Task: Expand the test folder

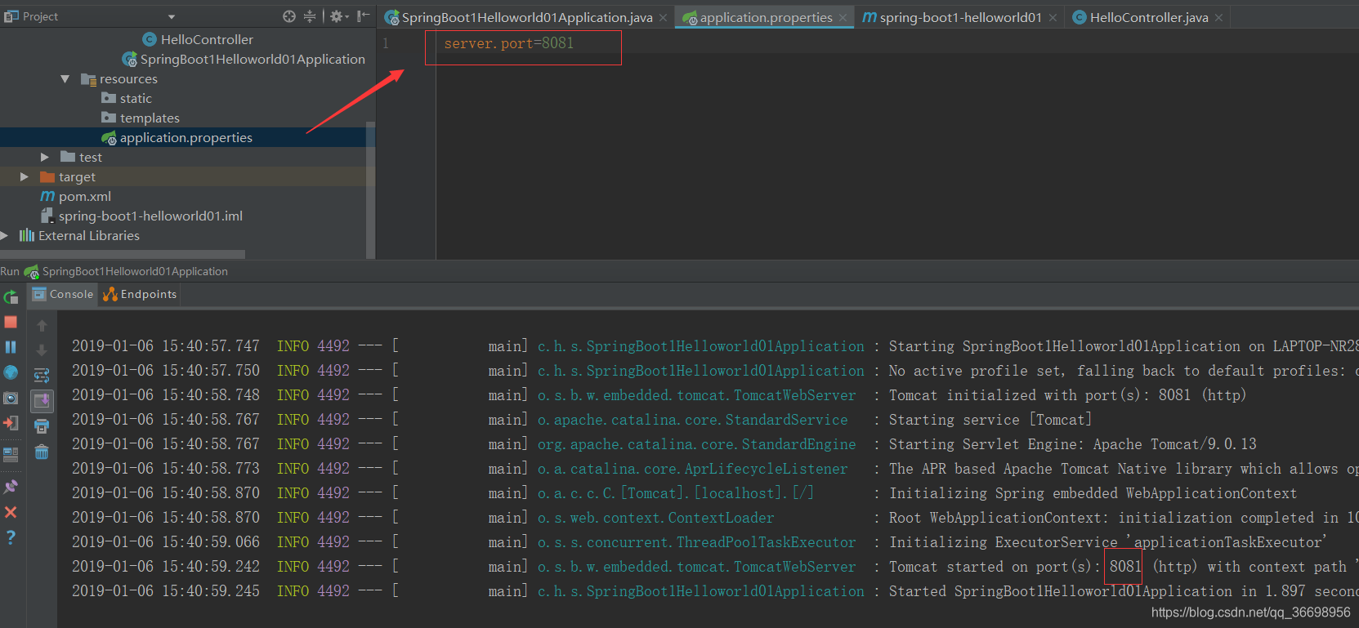Action: point(45,158)
